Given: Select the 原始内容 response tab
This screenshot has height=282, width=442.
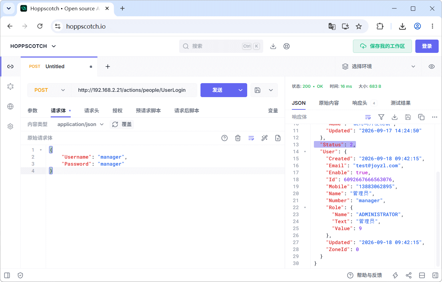Looking at the screenshot, I should [x=329, y=103].
